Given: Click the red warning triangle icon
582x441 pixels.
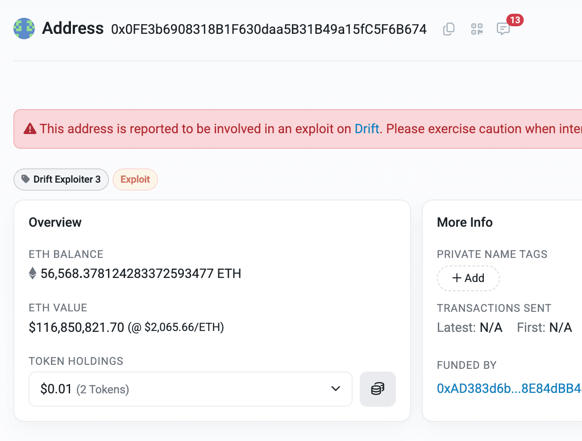Looking at the screenshot, I should click(x=30, y=129).
